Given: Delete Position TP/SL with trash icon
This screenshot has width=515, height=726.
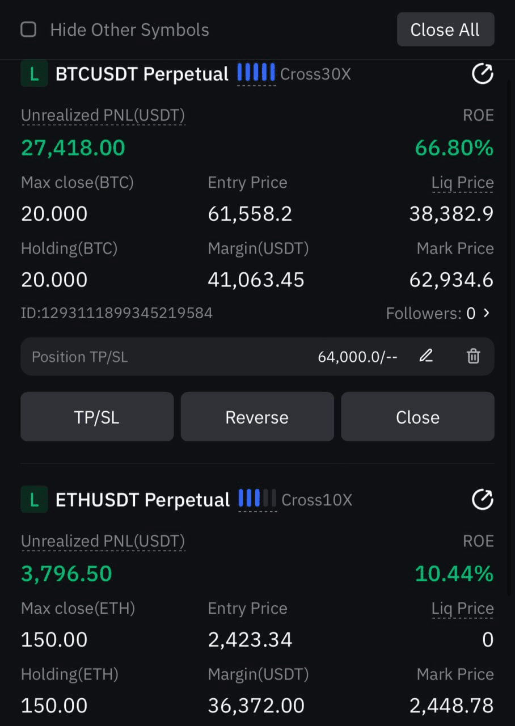Looking at the screenshot, I should pyautogui.click(x=473, y=356).
